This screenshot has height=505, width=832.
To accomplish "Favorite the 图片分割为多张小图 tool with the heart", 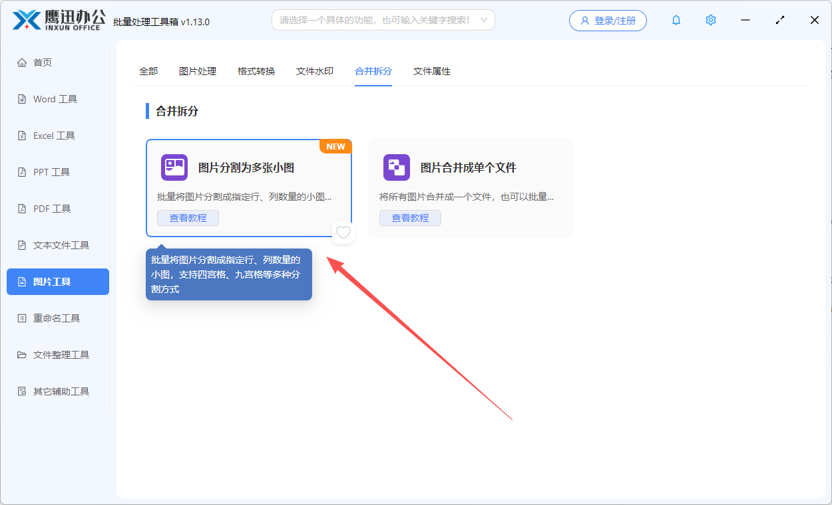I will [343, 233].
